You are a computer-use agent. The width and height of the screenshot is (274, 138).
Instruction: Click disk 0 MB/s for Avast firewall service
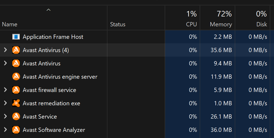coord(258,90)
